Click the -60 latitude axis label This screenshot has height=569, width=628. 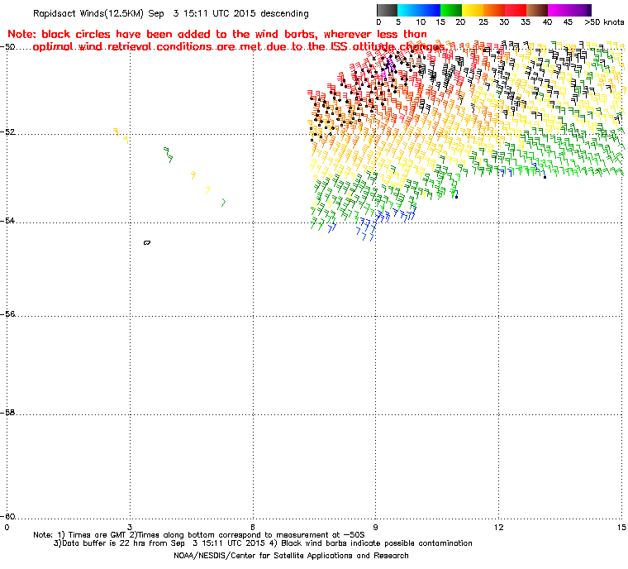point(8,516)
